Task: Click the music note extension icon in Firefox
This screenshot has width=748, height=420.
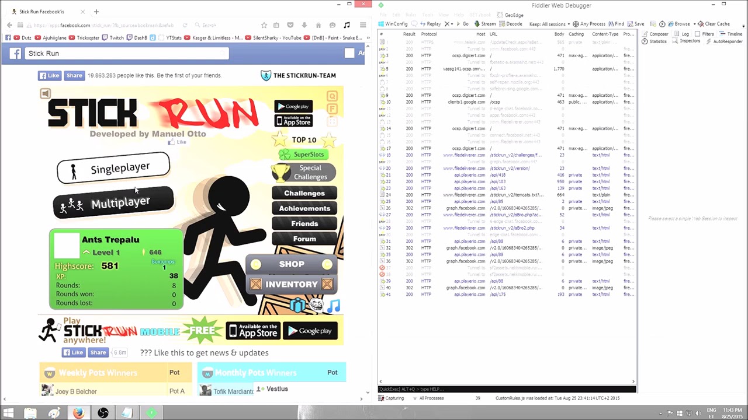Action: coord(347,25)
